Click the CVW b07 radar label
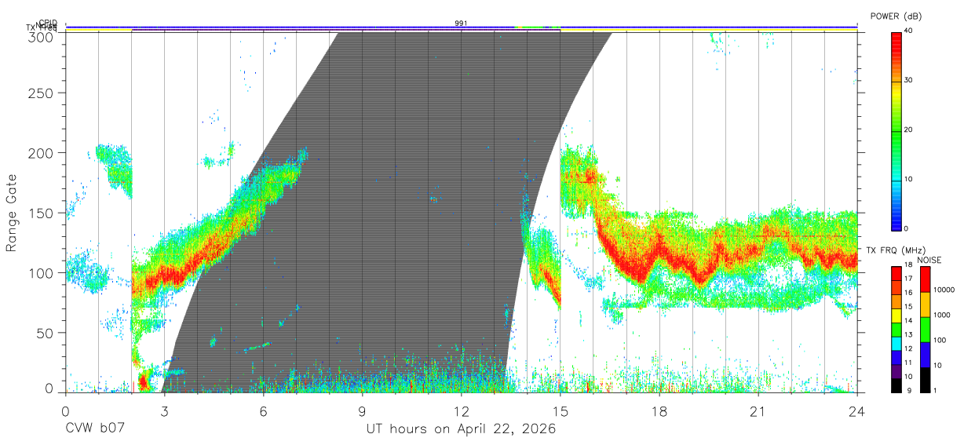The width and height of the screenshot is (964, 445). [96, 429]
